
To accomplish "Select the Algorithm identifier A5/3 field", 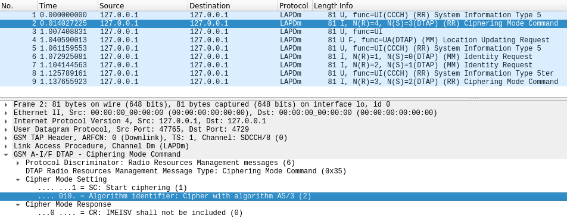I will tap(283, 196).
